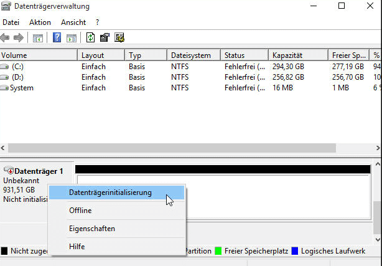The width and height of the screenshot is (382, 266).
Task: Click the refresh toolbar icon
Action: (x=91, y=37)
